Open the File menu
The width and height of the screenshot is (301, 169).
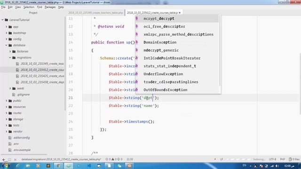tap(3, 7)
